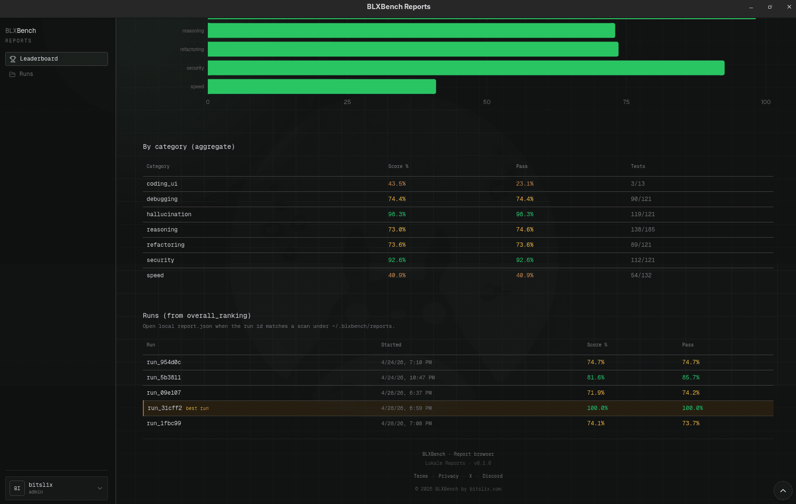Screen dimensions: 796x504
Task: Click the Run column header
Action: click(x=151, y=345)
